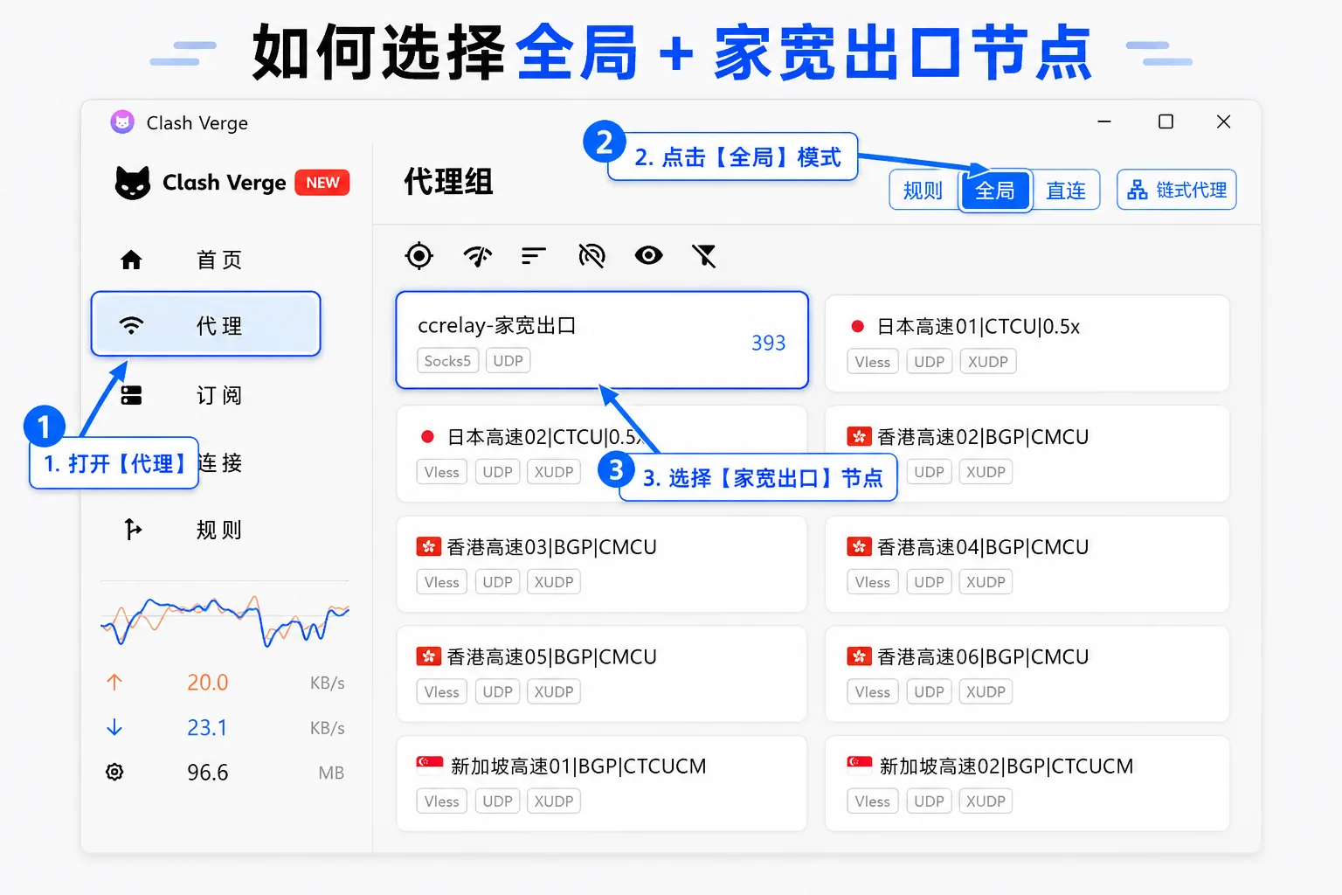Screen dimensions: 1342x895
Task: Click the blue download arrow icon
Action: [x=114, y=727]
